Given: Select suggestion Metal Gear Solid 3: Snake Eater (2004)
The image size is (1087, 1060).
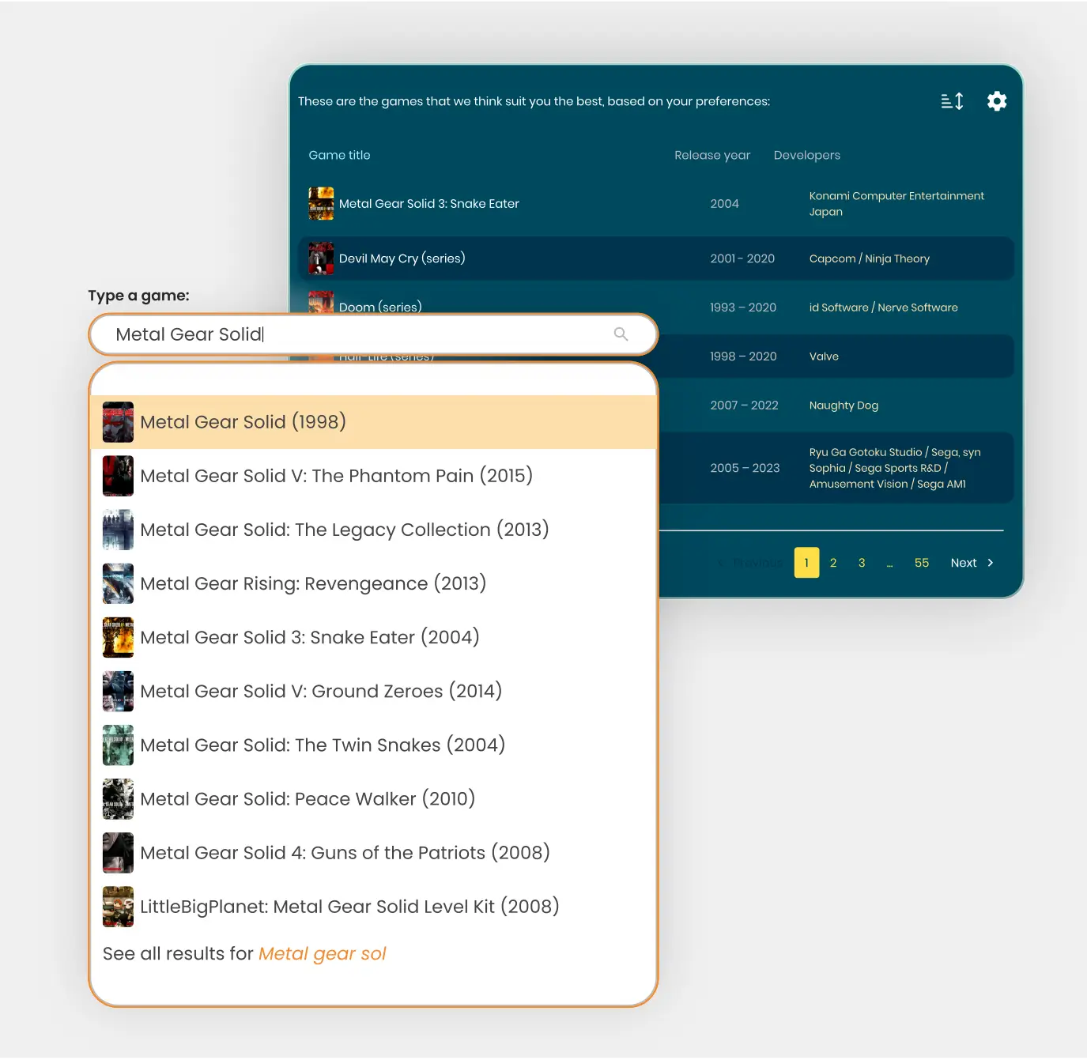Looking at the screenshot, I should coord(374,637).
